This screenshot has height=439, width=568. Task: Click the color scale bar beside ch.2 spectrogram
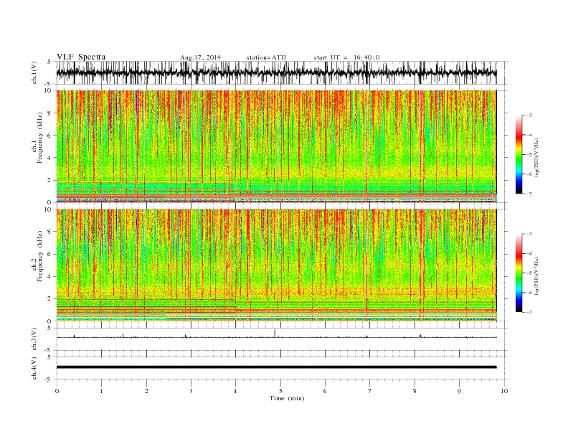(x=519, y=273)
